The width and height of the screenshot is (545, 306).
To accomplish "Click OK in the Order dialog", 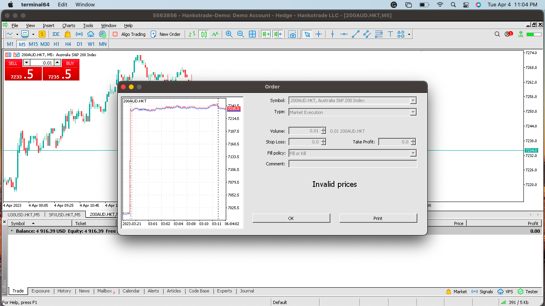I will (291, 218).
